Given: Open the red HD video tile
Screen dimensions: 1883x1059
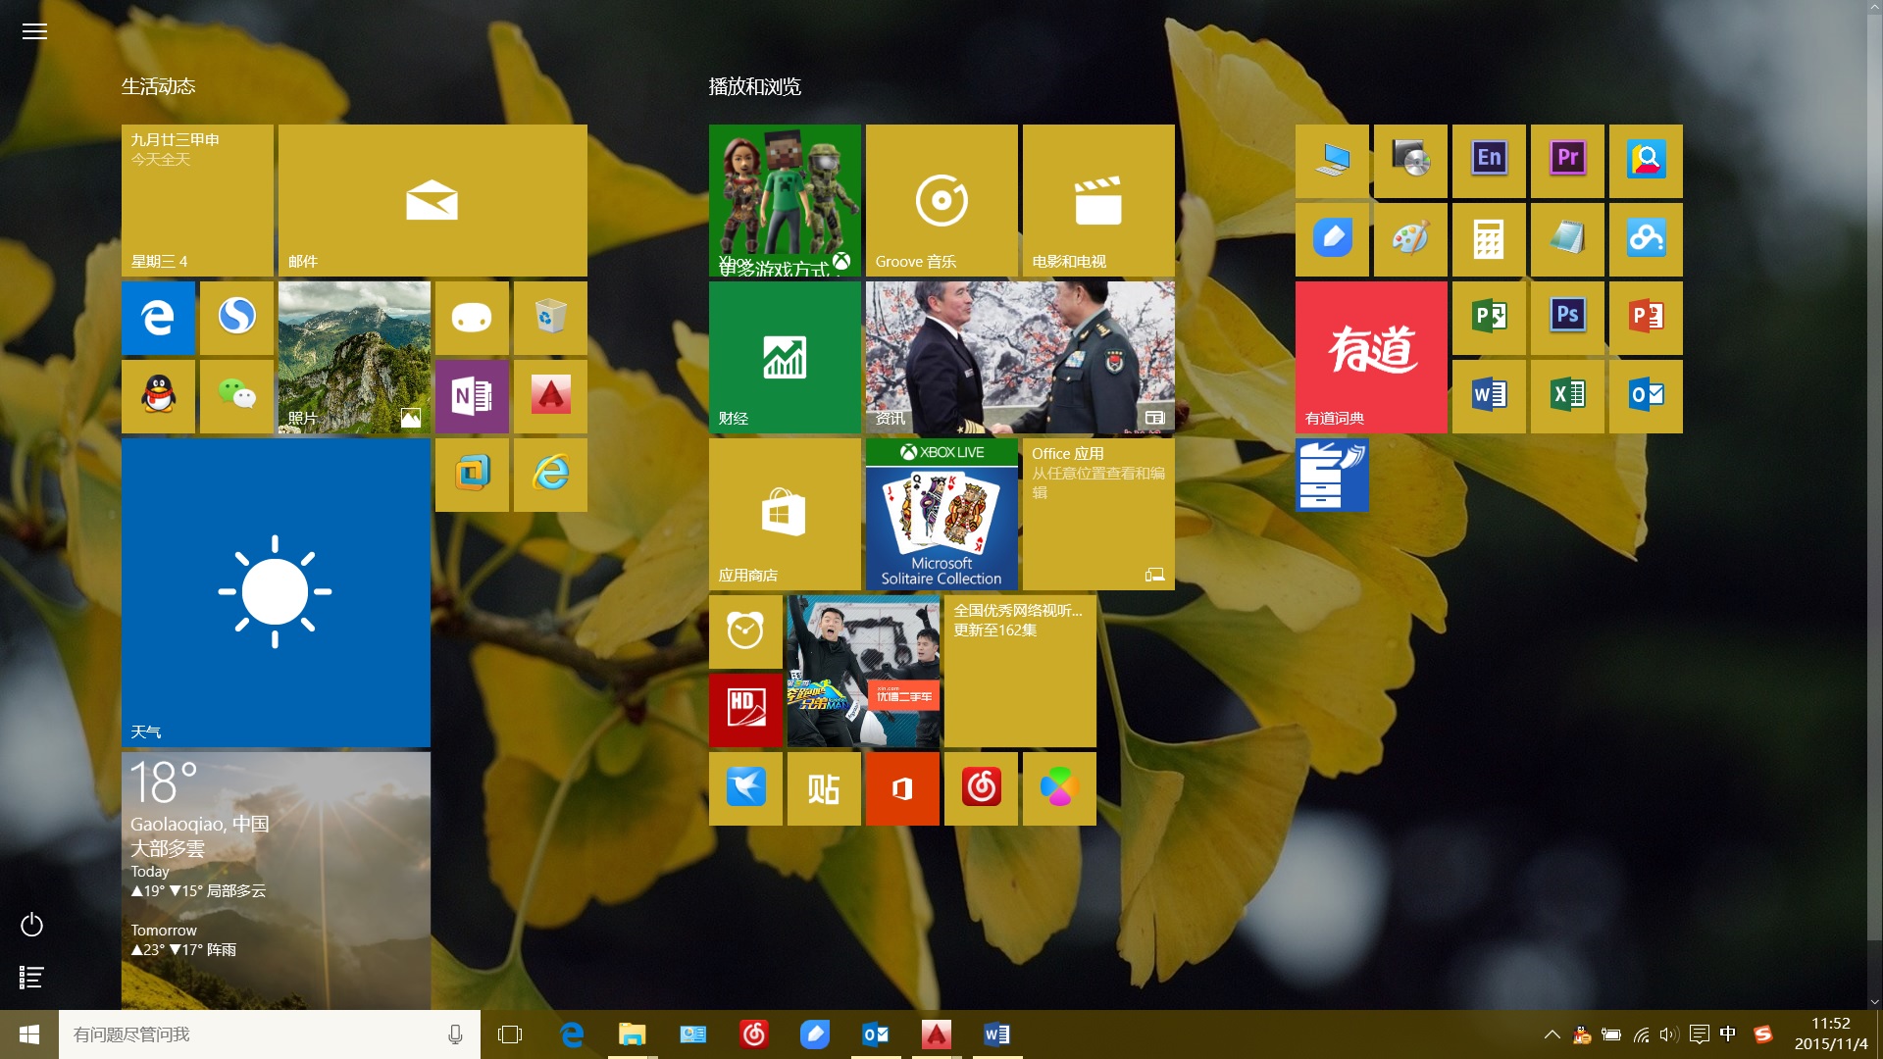Looking at the screenshot, I should [x=745, y=710].
